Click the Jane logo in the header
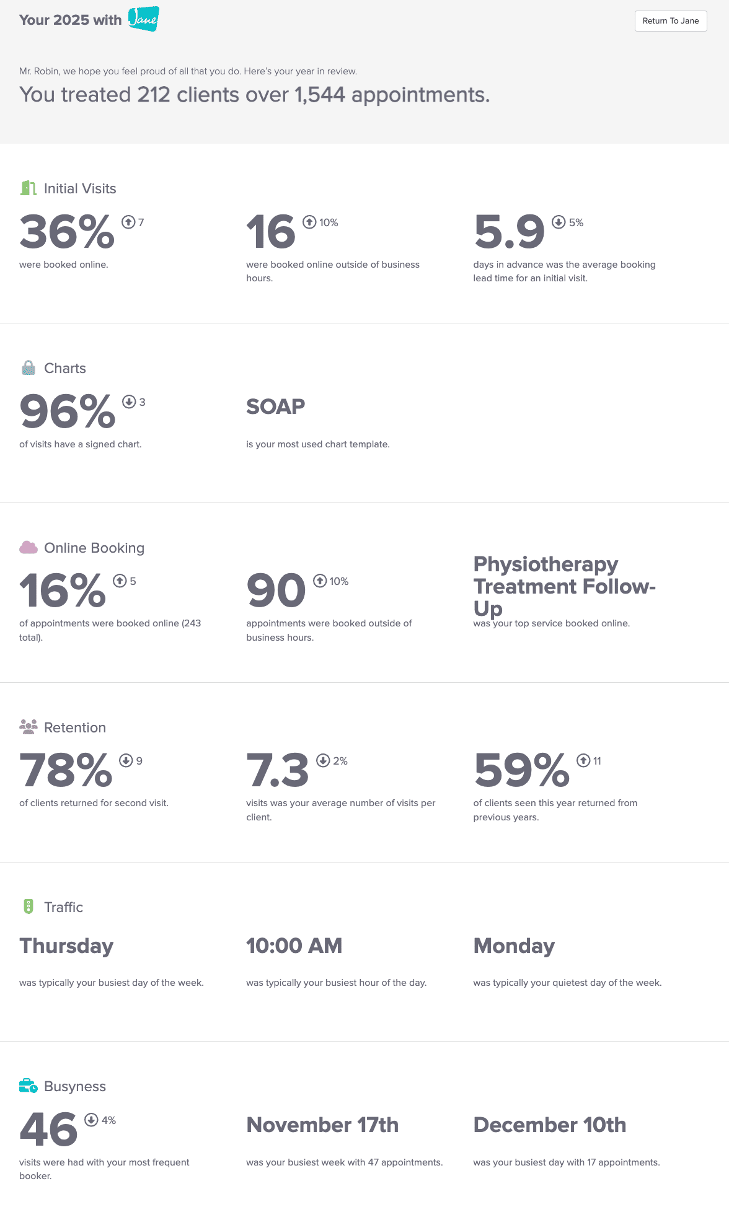The width and height of the screenshot is (729, 1207). click(143, 19)
